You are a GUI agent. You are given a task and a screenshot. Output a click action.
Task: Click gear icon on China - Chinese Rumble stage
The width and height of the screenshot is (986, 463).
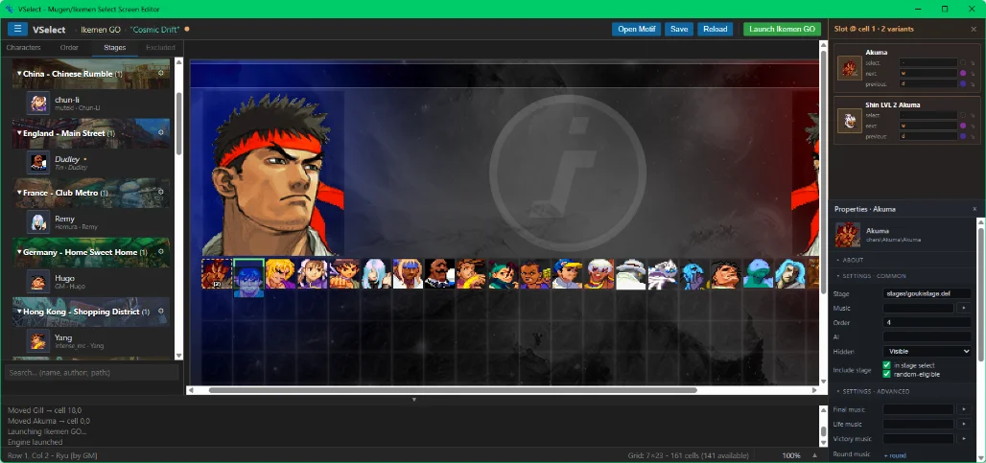click(161, 74)
